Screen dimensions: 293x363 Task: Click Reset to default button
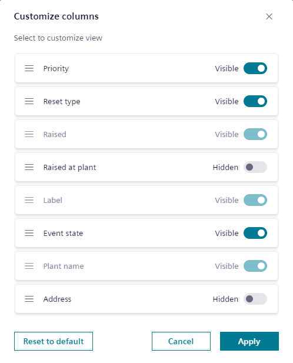point(54,341)
